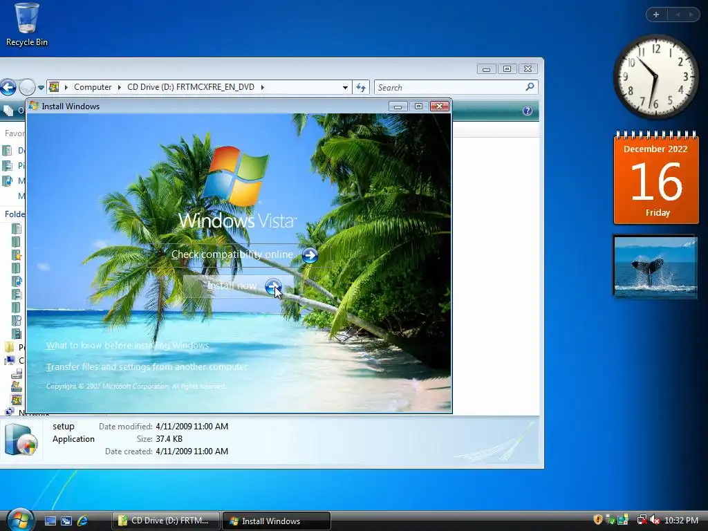The image size is (708, 531).
Task: Click the Search magnifier icon
Action: coord(530,86)
